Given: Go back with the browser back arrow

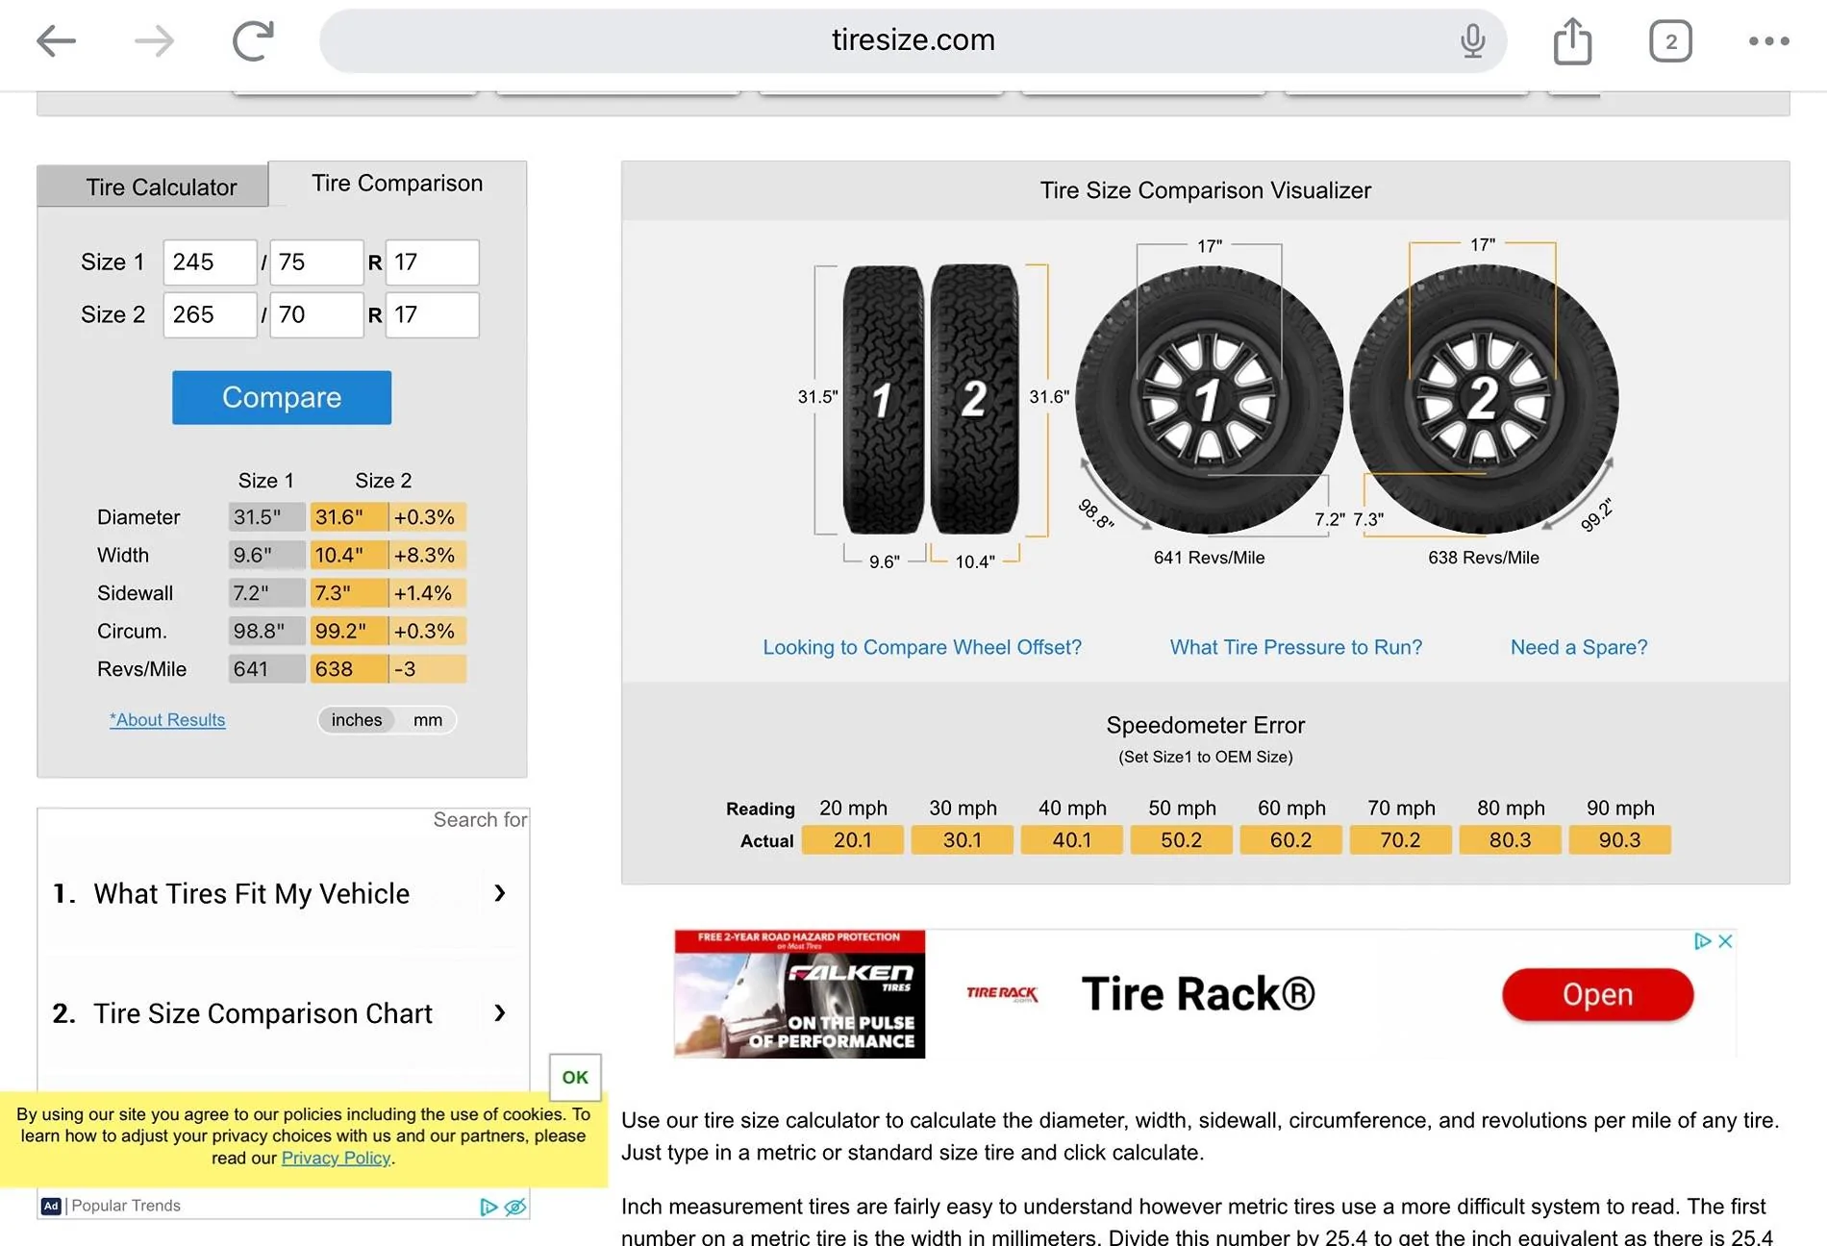Looking at the screenshot, I should click(56, 40).
